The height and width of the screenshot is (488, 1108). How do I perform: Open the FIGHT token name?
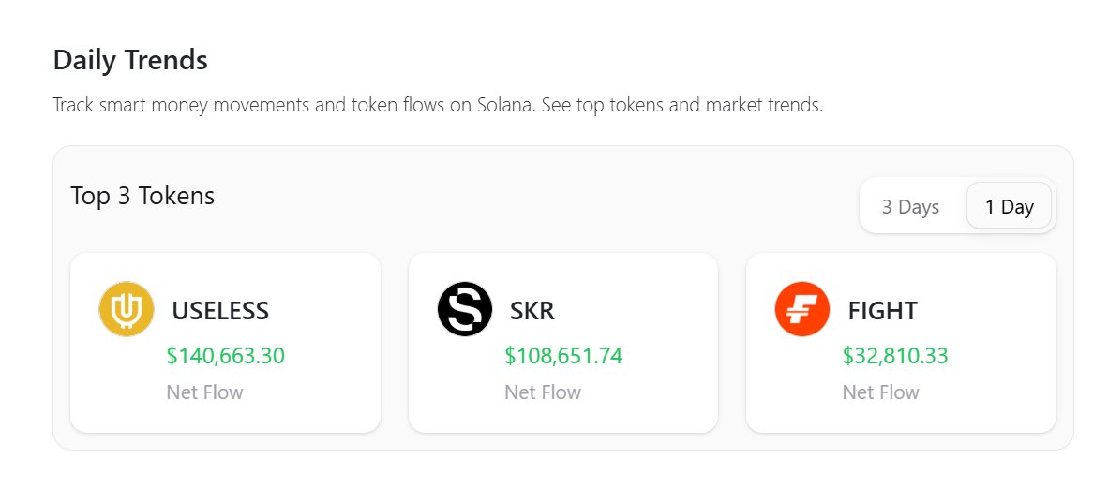[x=883, y=310]
